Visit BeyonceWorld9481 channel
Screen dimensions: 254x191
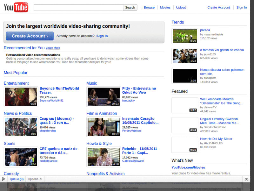[51, 101]
